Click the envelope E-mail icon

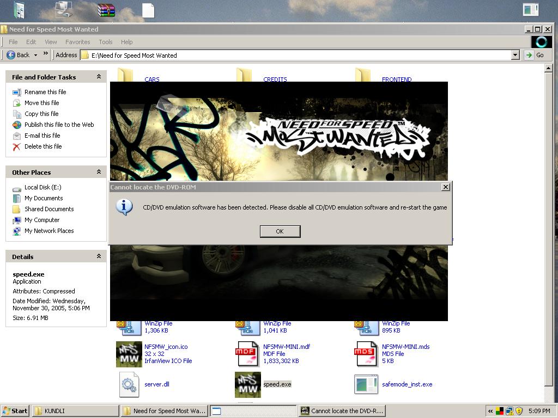[17, 136]
